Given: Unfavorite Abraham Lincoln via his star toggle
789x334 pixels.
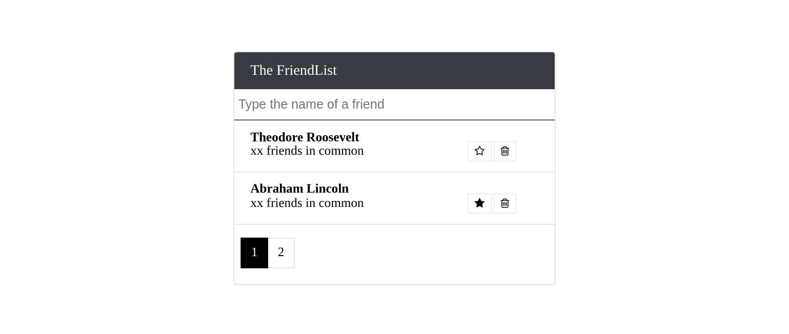Looking at the screenshot, I should click(479, 203).
